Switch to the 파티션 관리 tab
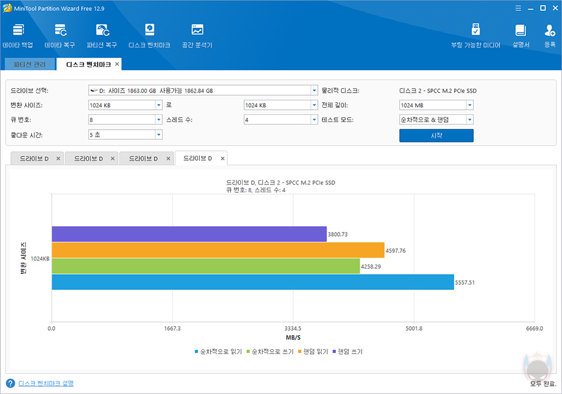562x394 pixels. pos(30,64)
